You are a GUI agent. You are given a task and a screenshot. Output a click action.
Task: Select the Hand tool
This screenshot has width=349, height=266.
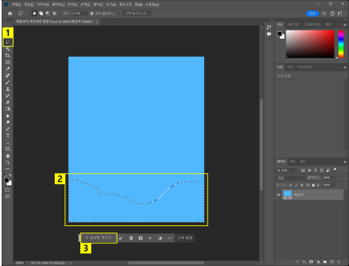pyautogui.click(x=8, y=156)
